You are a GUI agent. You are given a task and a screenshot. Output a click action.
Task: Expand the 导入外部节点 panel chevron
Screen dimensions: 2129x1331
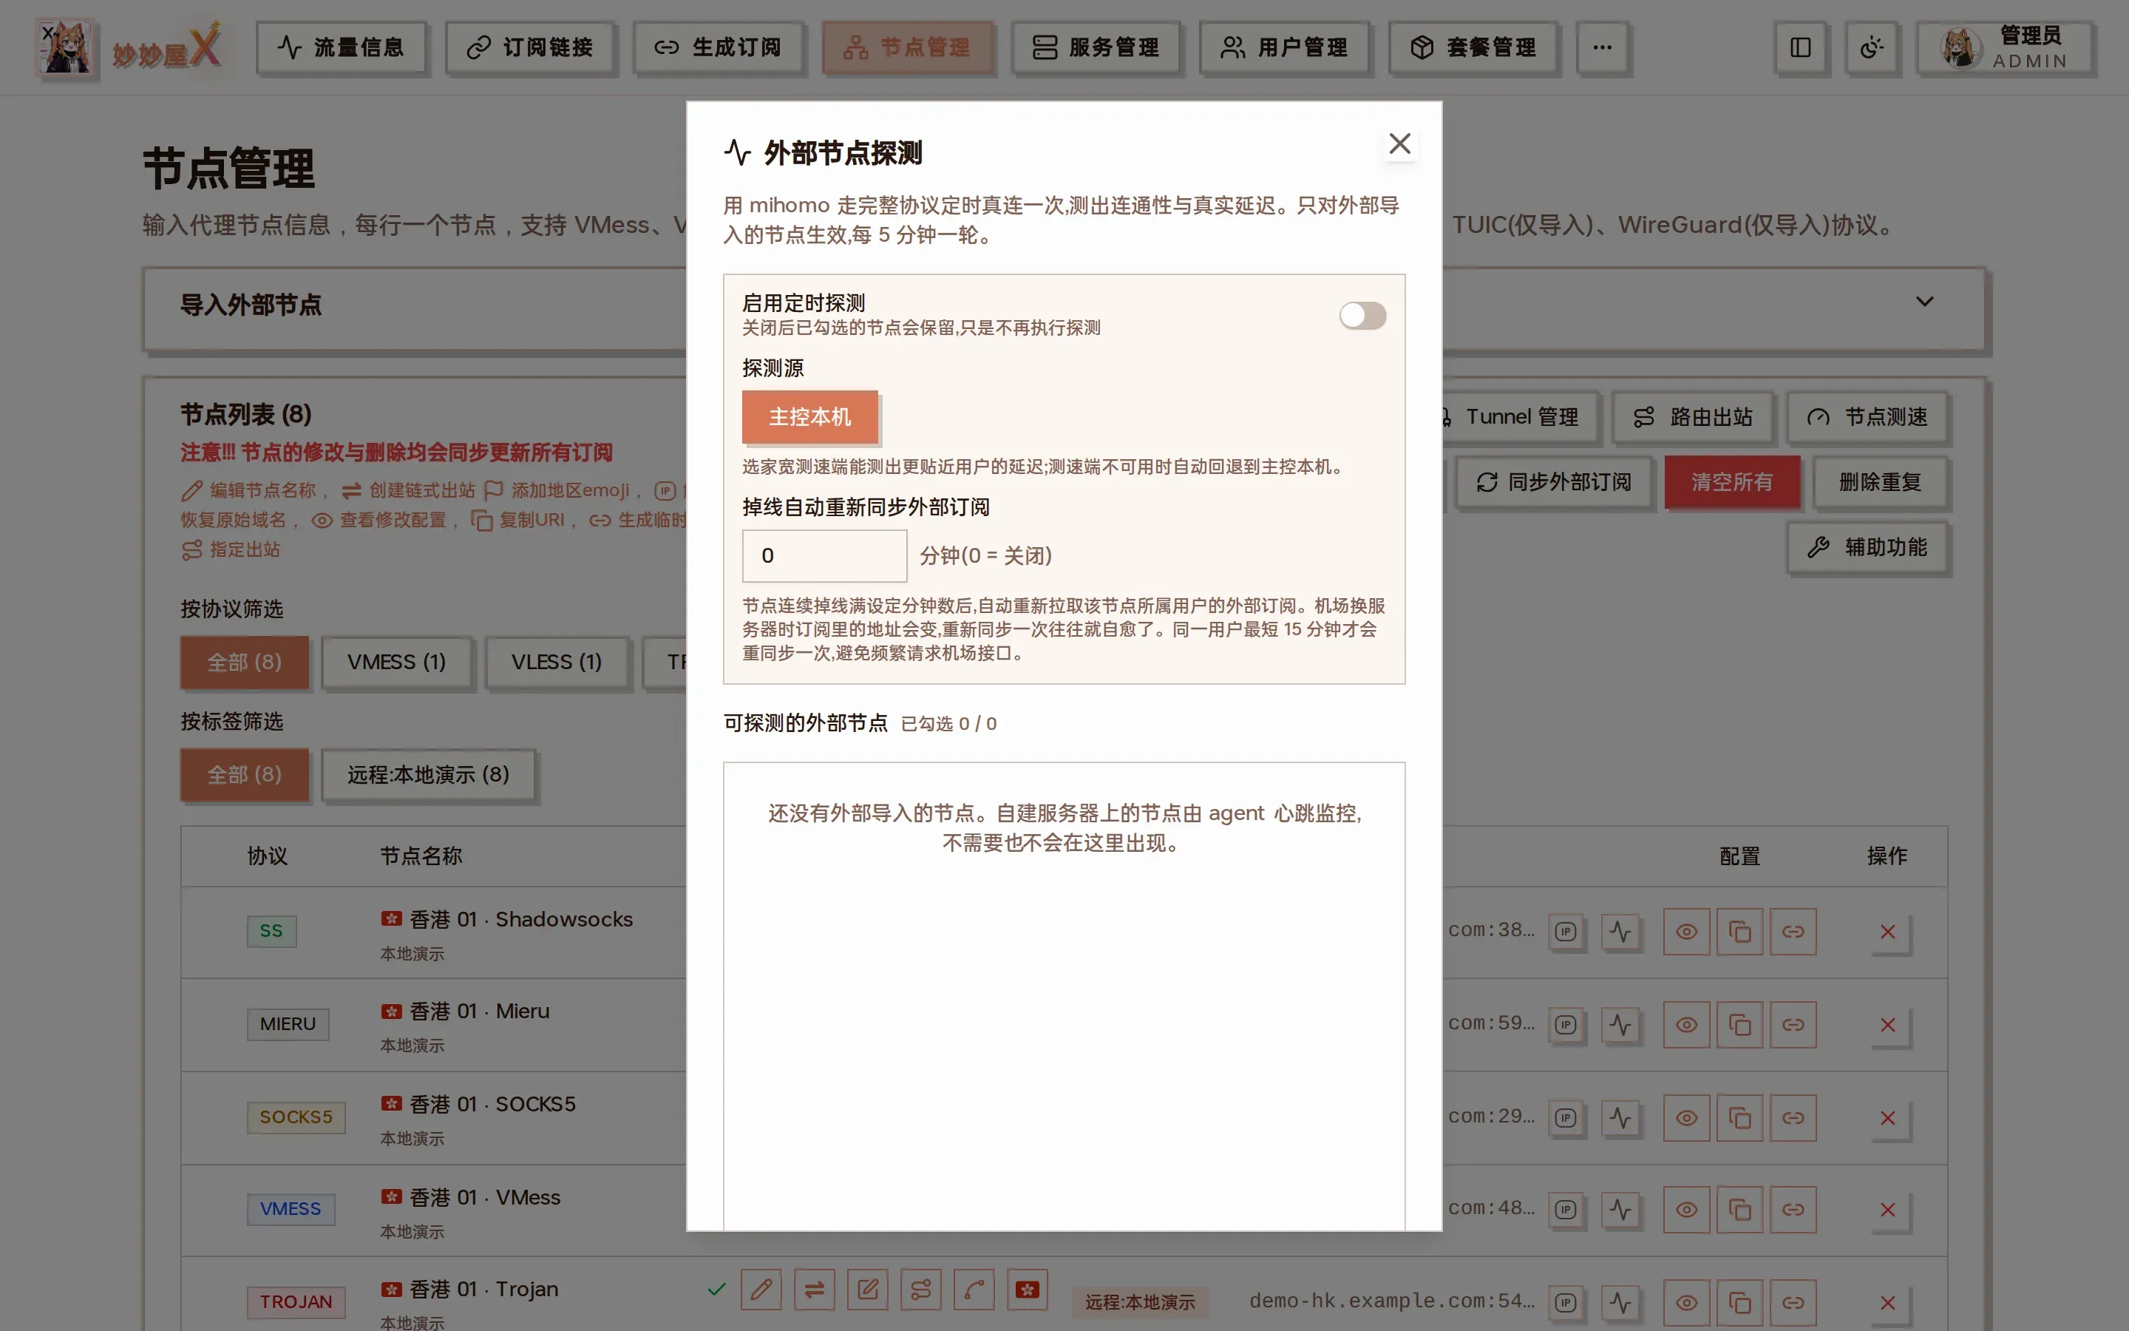click(1924, 302)
